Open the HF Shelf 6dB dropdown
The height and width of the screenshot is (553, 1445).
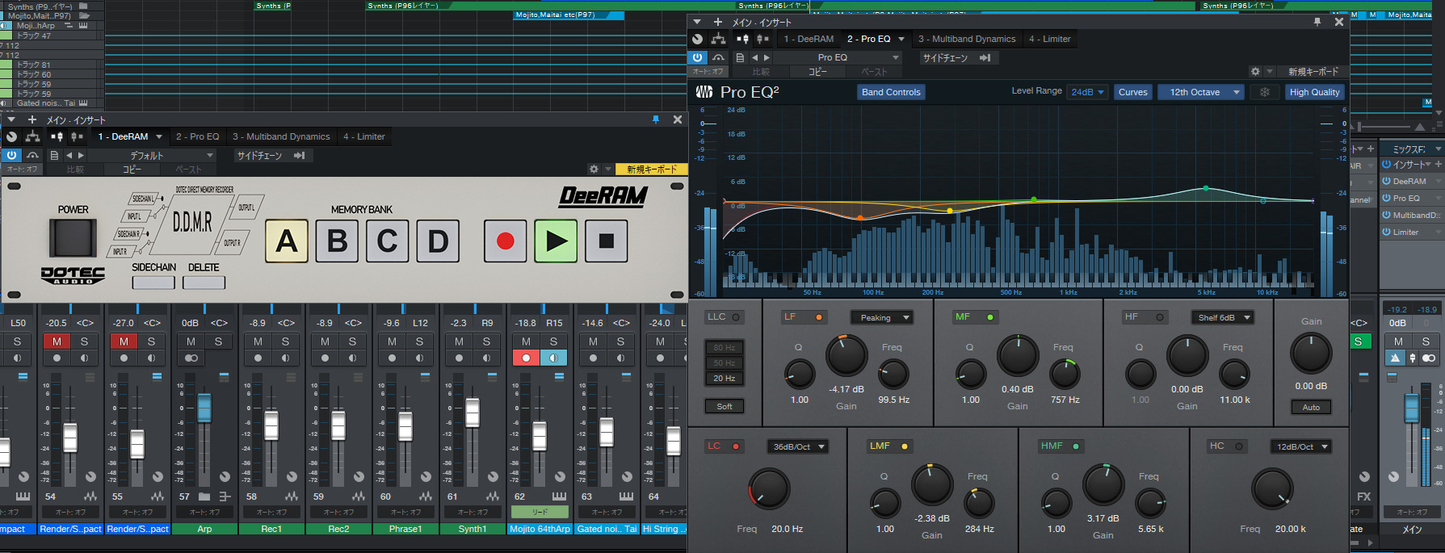(x=1223, y=318)
